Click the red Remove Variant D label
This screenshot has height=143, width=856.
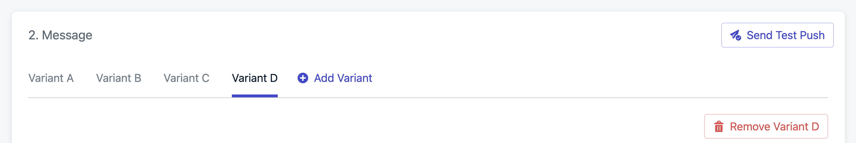click(774, 126)
